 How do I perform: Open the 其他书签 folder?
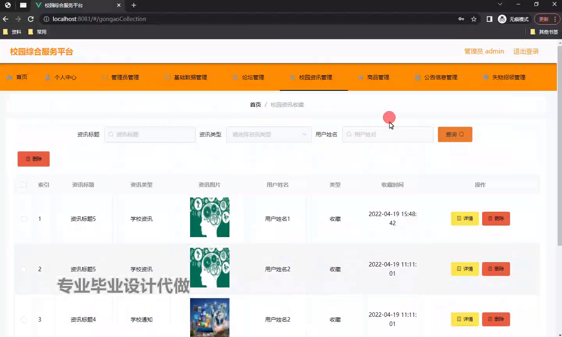coord(544,32)
